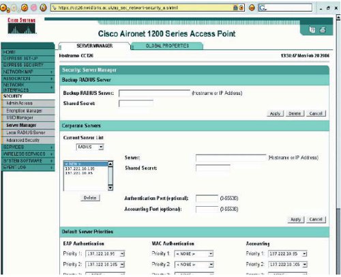Open EAP Authentication Priority 2 dropdown
The width and height of the screenshot is (341, 277).
tap(105, 265)
